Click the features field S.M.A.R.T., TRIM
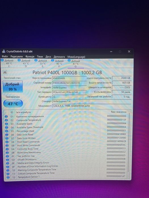The height and width of the screenshot is (198, 149). (x=92, y=106)
